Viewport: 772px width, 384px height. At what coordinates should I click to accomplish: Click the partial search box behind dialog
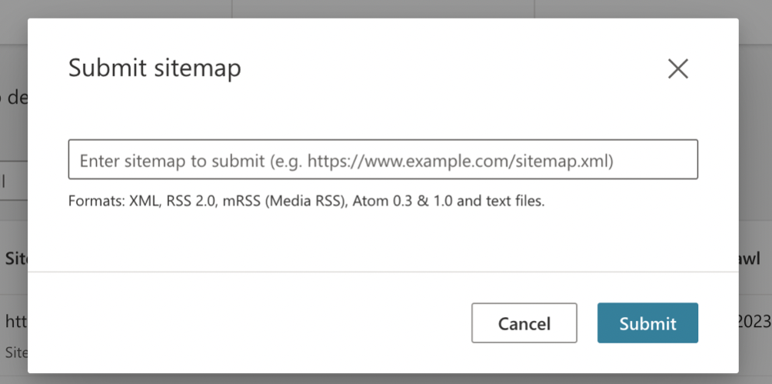coord(13,182)
